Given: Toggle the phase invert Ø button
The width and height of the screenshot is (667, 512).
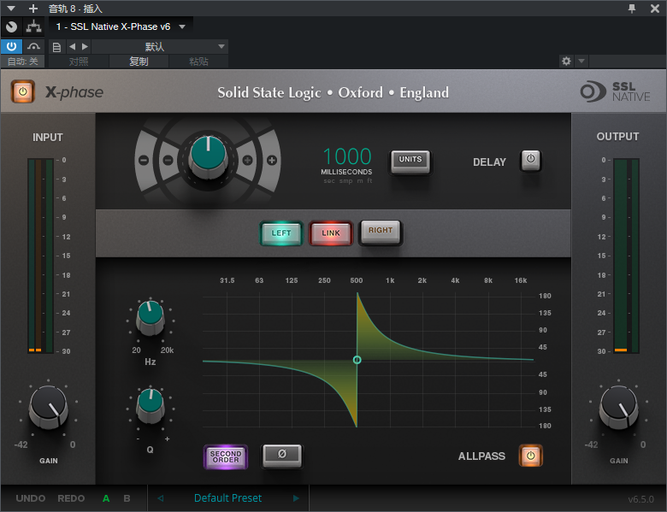Looking at the screenshot, I should 282,455.
